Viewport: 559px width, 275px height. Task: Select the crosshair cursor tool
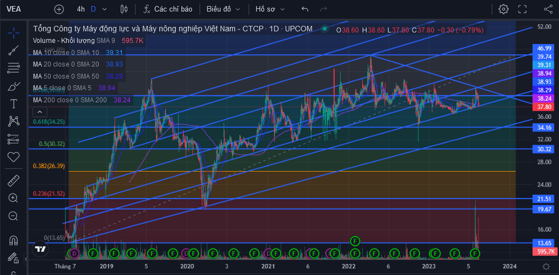click(x=14, y=34)
